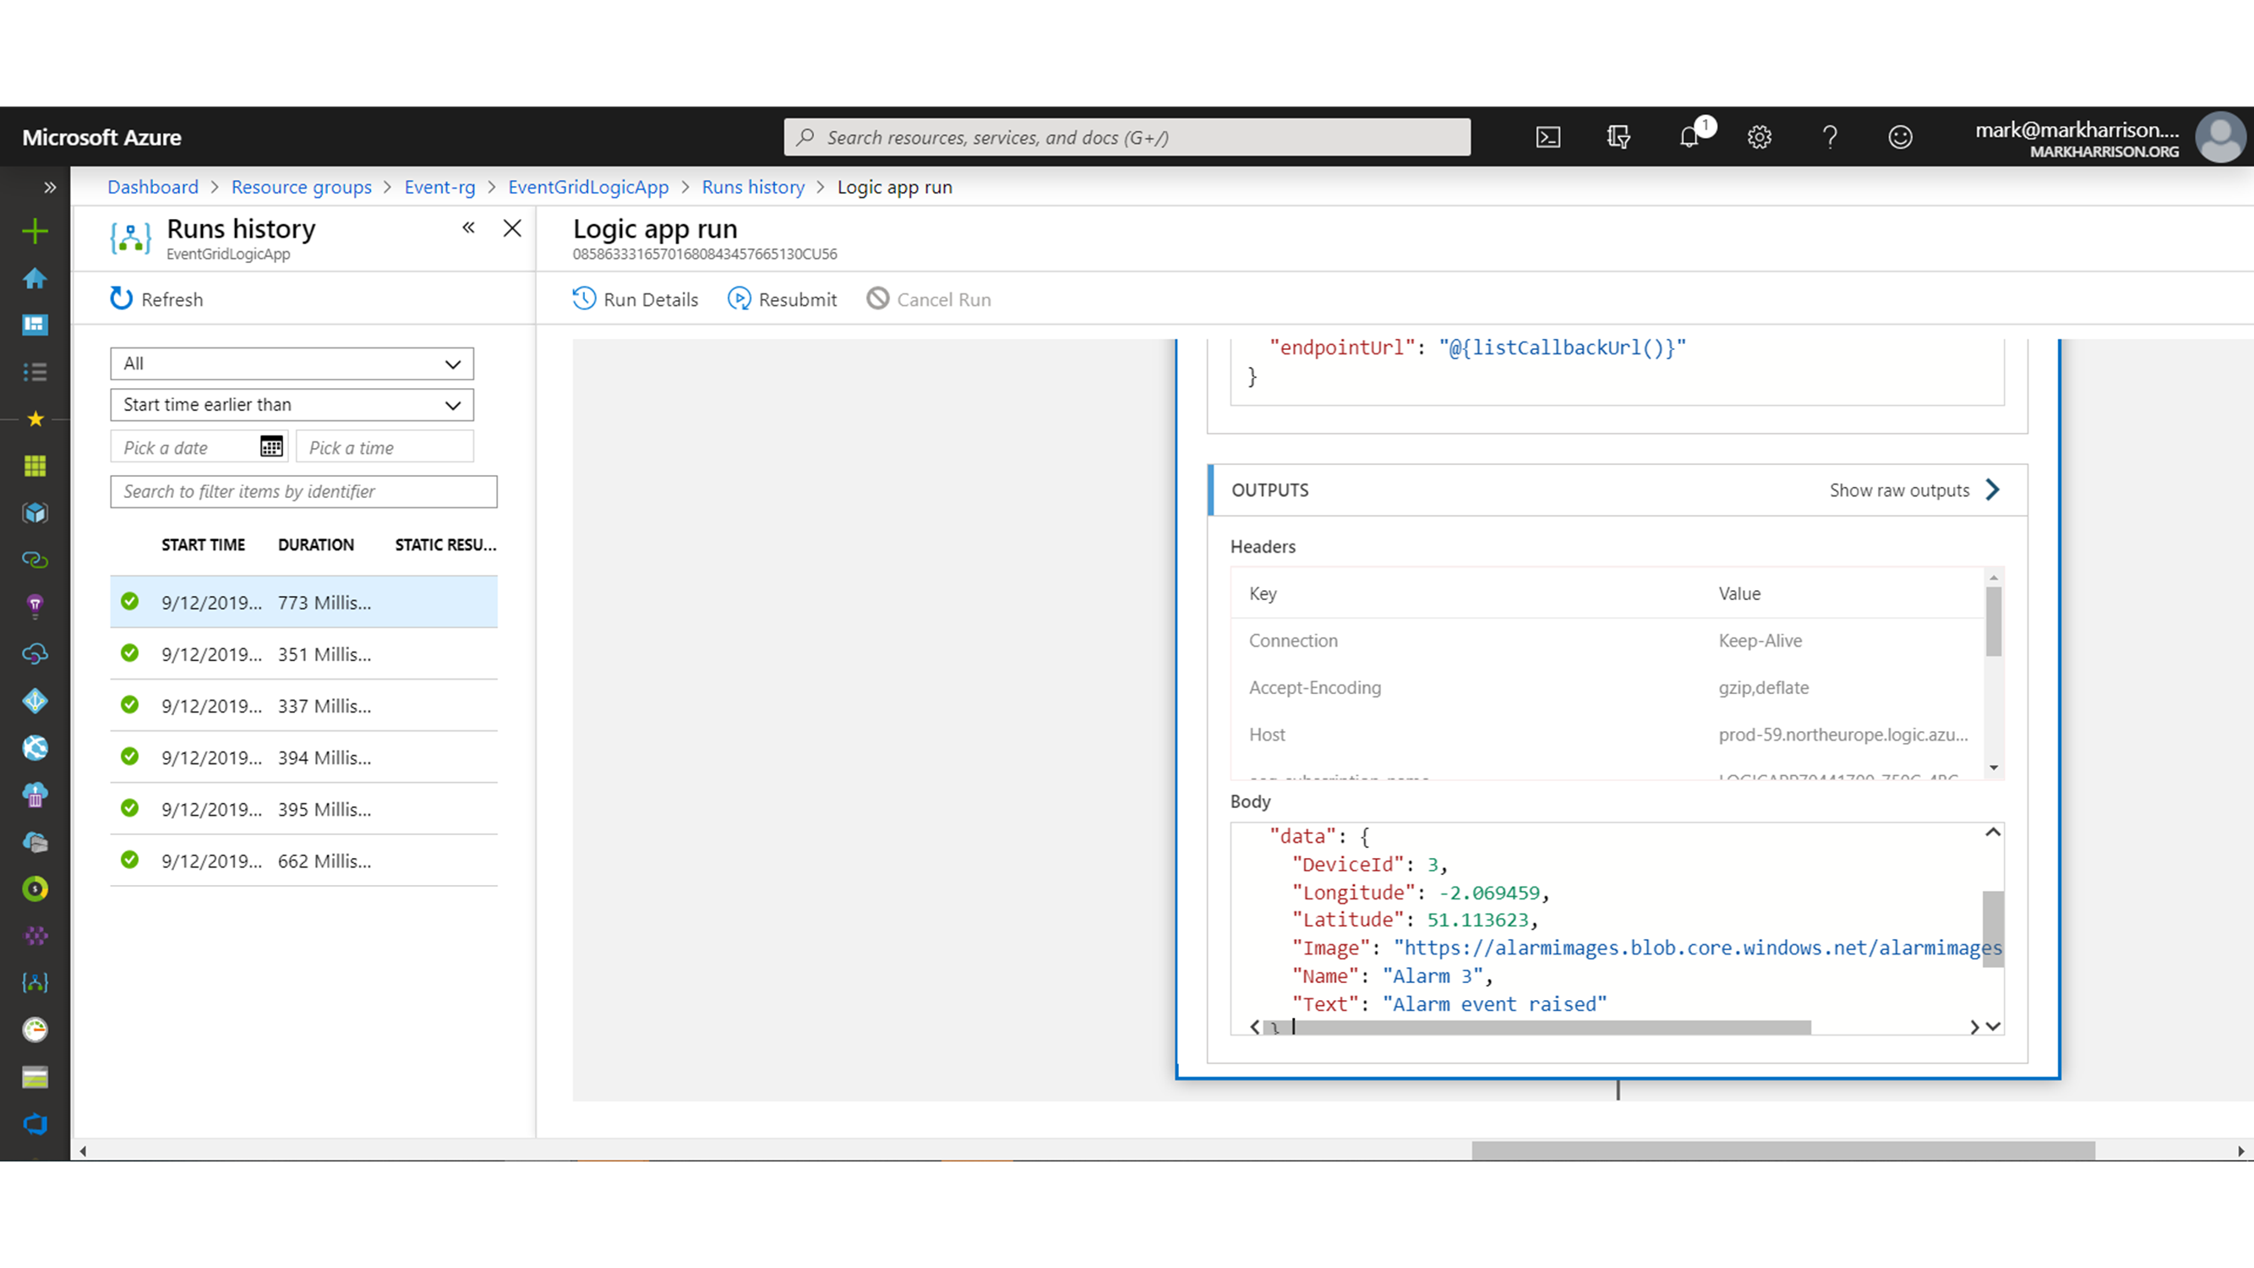Open Run Details
Image resolution: width=2254 pixels, height=1268 pixels.
click(x=636, y=299)
